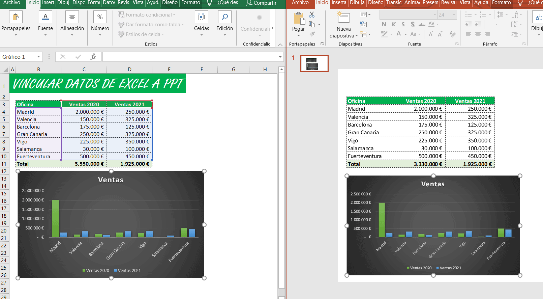Open the Excel Archivo tab

click(x=12, y=3)
